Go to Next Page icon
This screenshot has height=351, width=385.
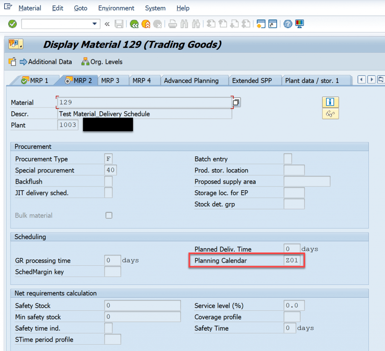point(235,24)
